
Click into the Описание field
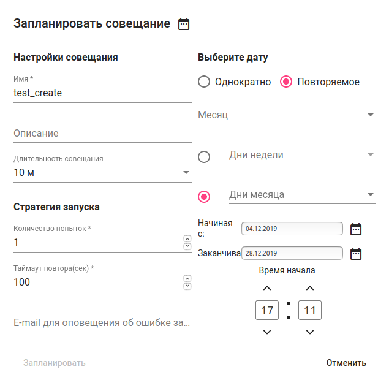coord(102,133)
